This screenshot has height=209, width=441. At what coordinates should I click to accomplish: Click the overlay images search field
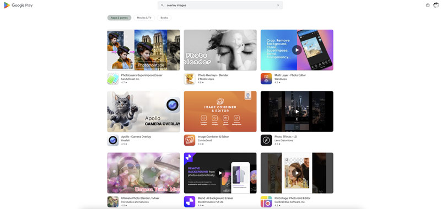click(220, 5)
